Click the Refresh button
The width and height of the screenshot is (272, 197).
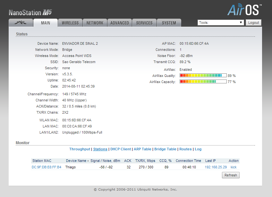231,175
